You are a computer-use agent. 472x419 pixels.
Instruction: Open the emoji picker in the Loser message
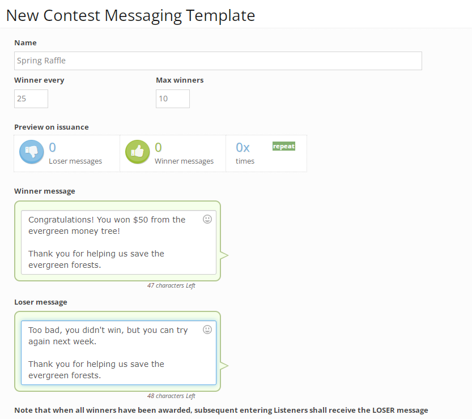[207, 329]
